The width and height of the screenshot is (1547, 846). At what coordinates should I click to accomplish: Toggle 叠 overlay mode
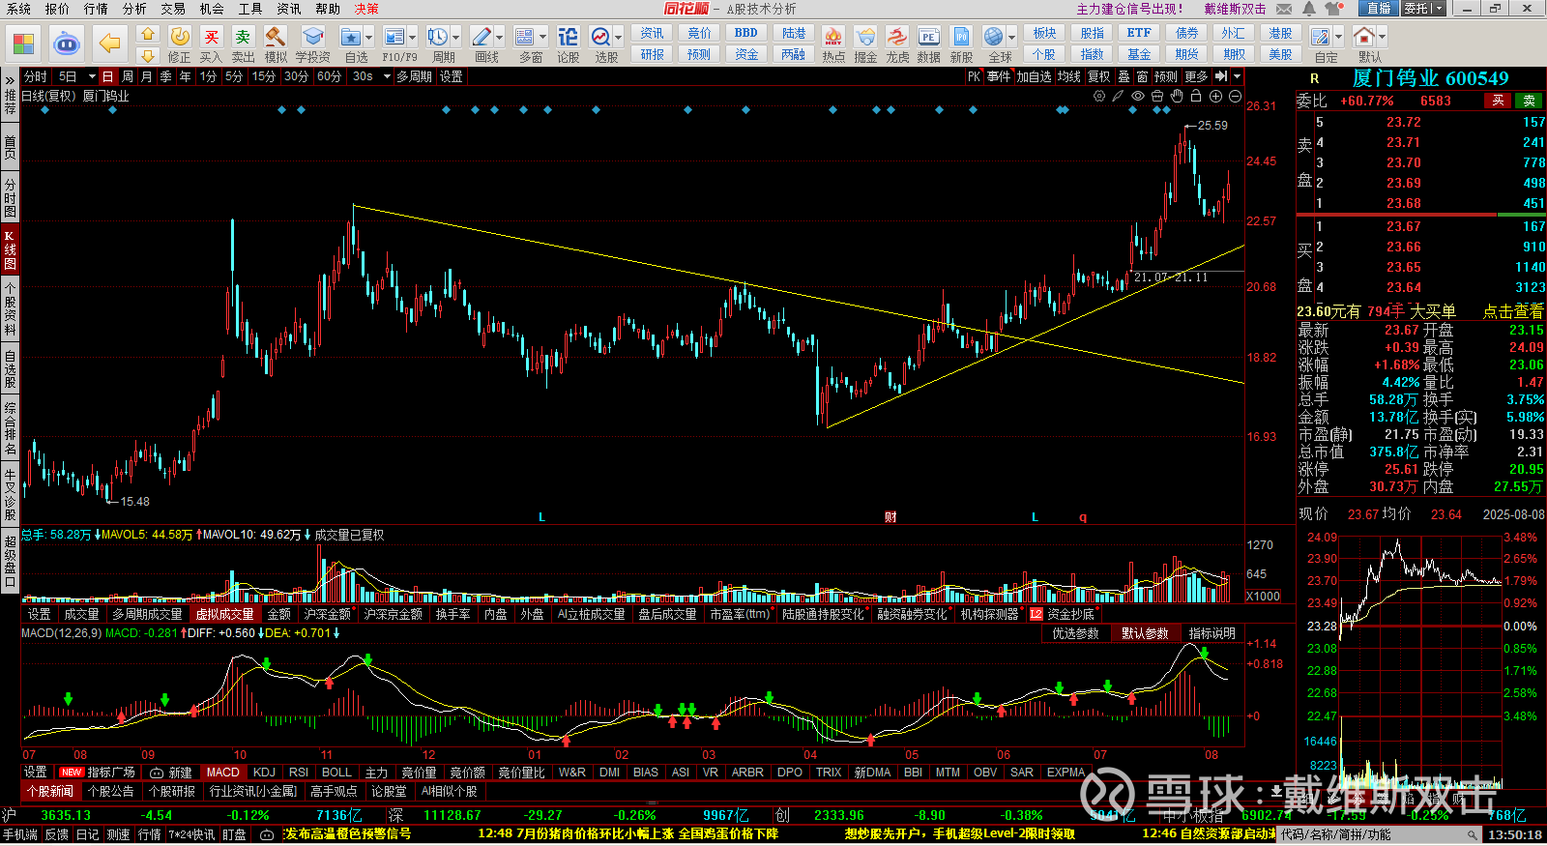coord(1124,76)
